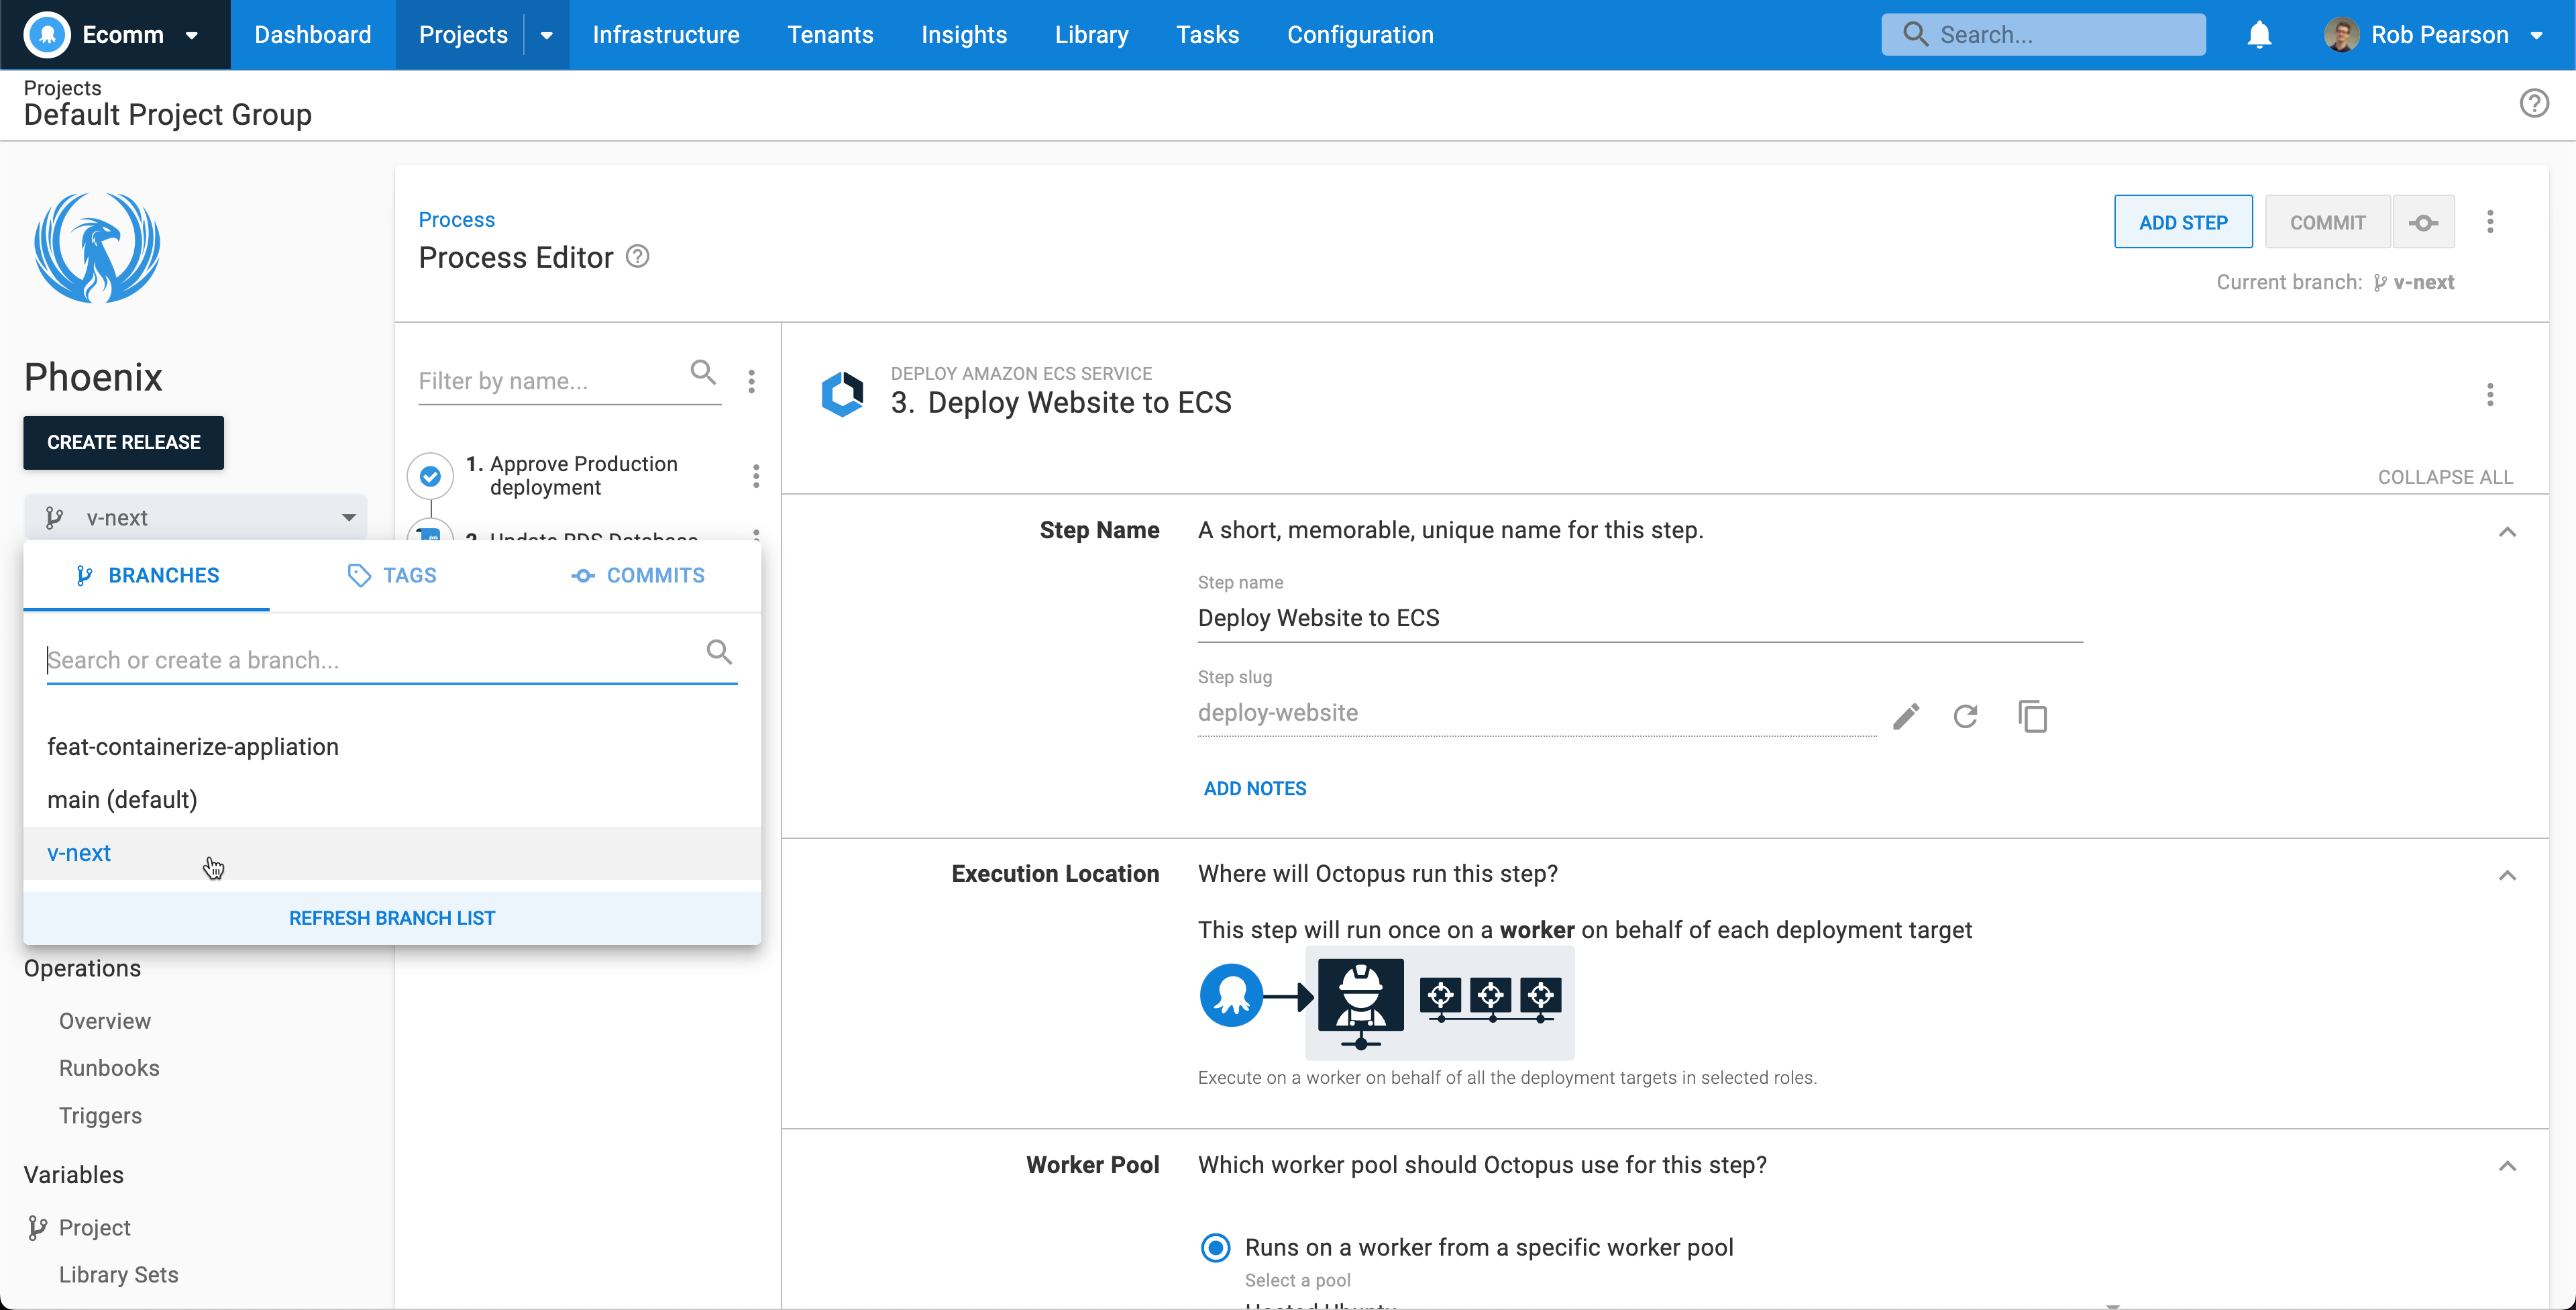Expand the Projects nav dropdown arrow
The image size is (2576, 1310).
tap(546, 34)
